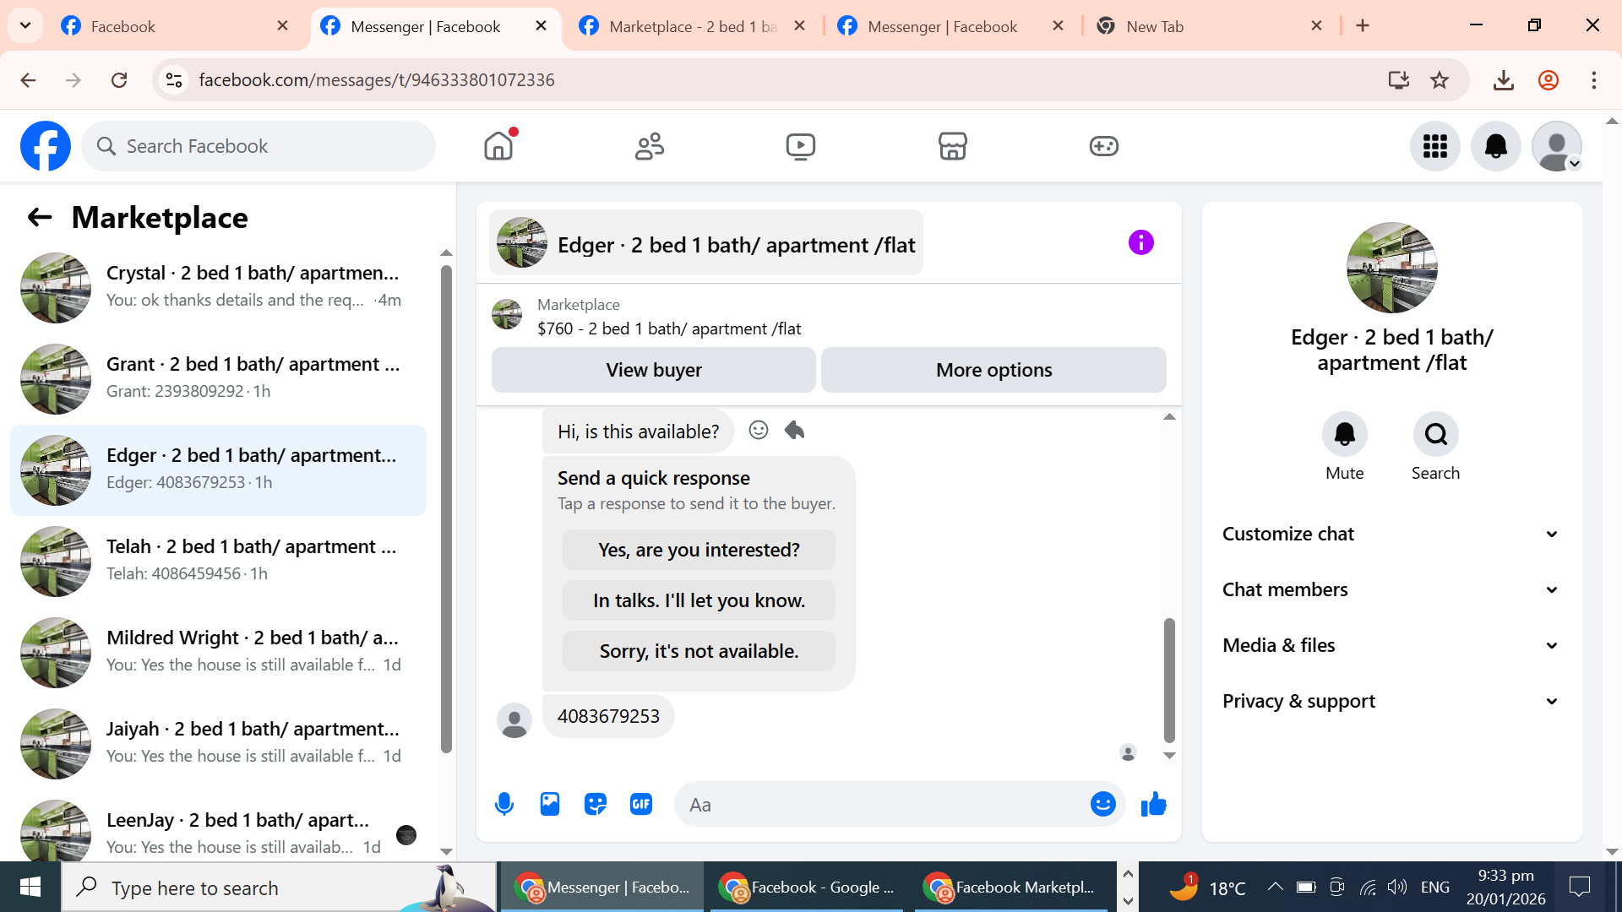Switch to the Marketplace - 2 bed tab
The height and width of the screenshot is (912, 1622).
tap(693, 26)
